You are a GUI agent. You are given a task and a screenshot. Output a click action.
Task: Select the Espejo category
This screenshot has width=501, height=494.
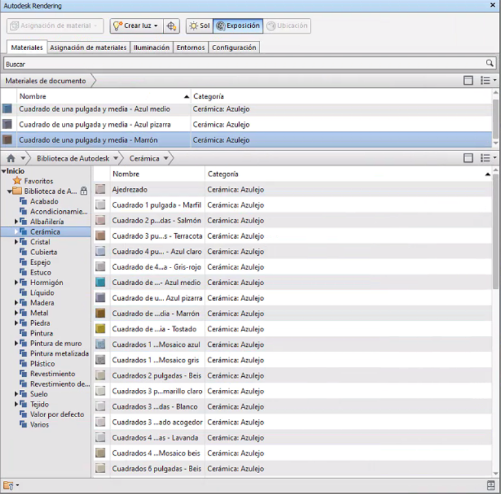[40, 262]
